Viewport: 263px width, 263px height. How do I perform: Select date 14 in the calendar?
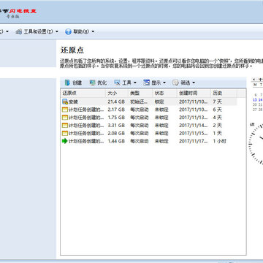click(260, 100)
